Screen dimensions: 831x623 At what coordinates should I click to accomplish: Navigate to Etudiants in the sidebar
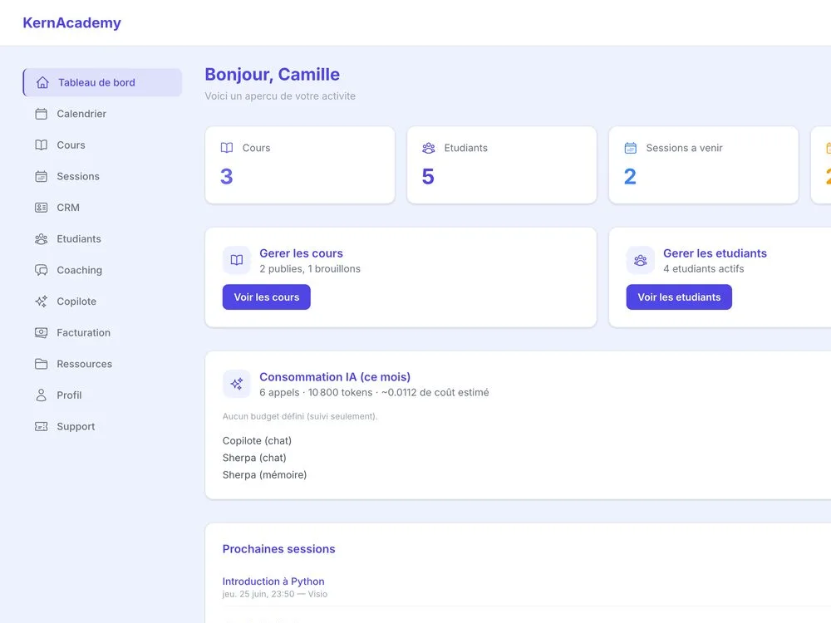[x=102, y=239]
